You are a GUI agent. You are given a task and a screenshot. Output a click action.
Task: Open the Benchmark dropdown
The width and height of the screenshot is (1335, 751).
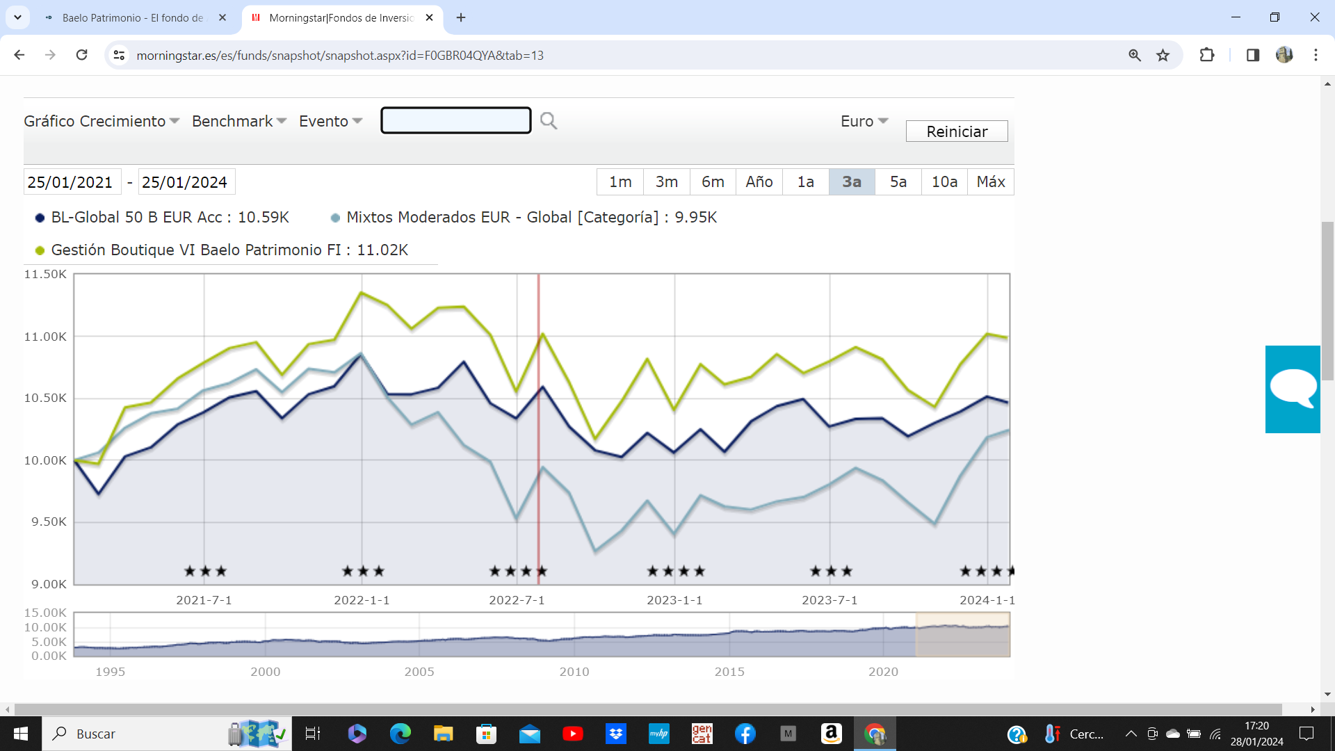coord(239,121)
